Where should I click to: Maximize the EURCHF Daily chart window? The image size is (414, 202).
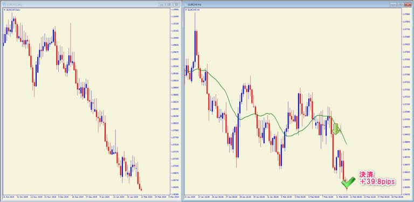(x=169, y=4)
